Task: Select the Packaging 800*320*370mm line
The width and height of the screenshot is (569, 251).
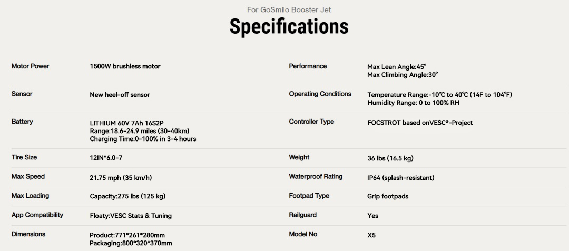Action: (x=131, y=244)
